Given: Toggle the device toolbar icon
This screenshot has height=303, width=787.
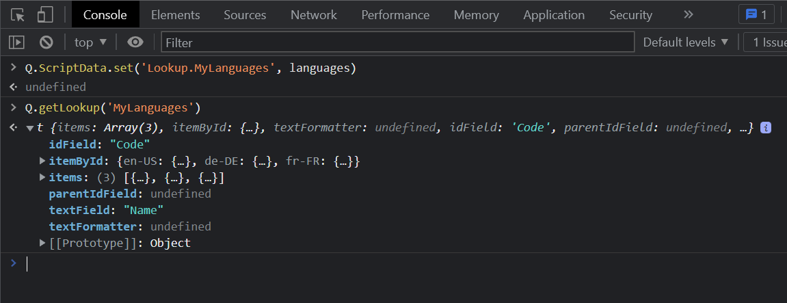Looking at the screenshot, I should click(45, 14).
